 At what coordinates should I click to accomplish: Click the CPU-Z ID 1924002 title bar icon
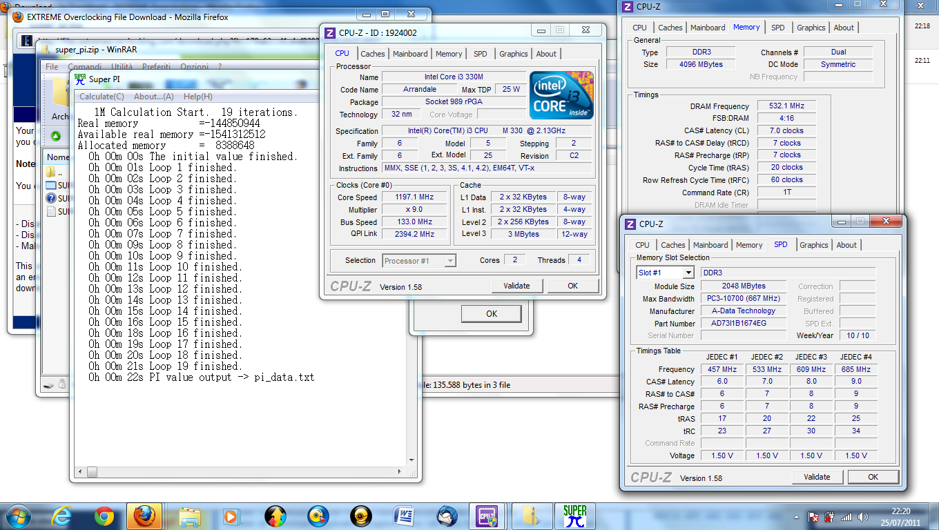(330, 32)
